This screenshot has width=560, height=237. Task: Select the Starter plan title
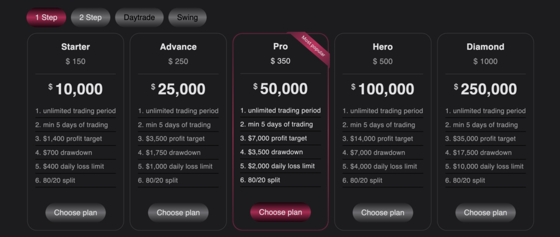75,46
